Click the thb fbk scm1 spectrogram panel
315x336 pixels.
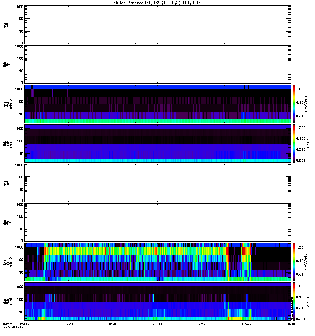point(158,143)
